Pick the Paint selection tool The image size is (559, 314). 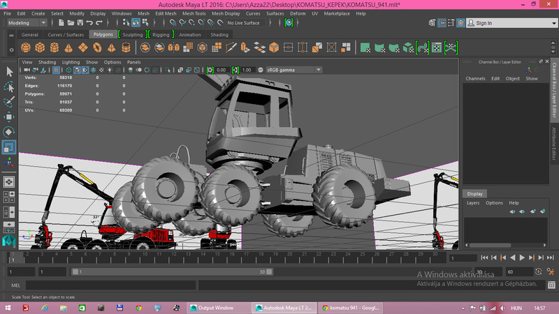click(x=9, y=102)
